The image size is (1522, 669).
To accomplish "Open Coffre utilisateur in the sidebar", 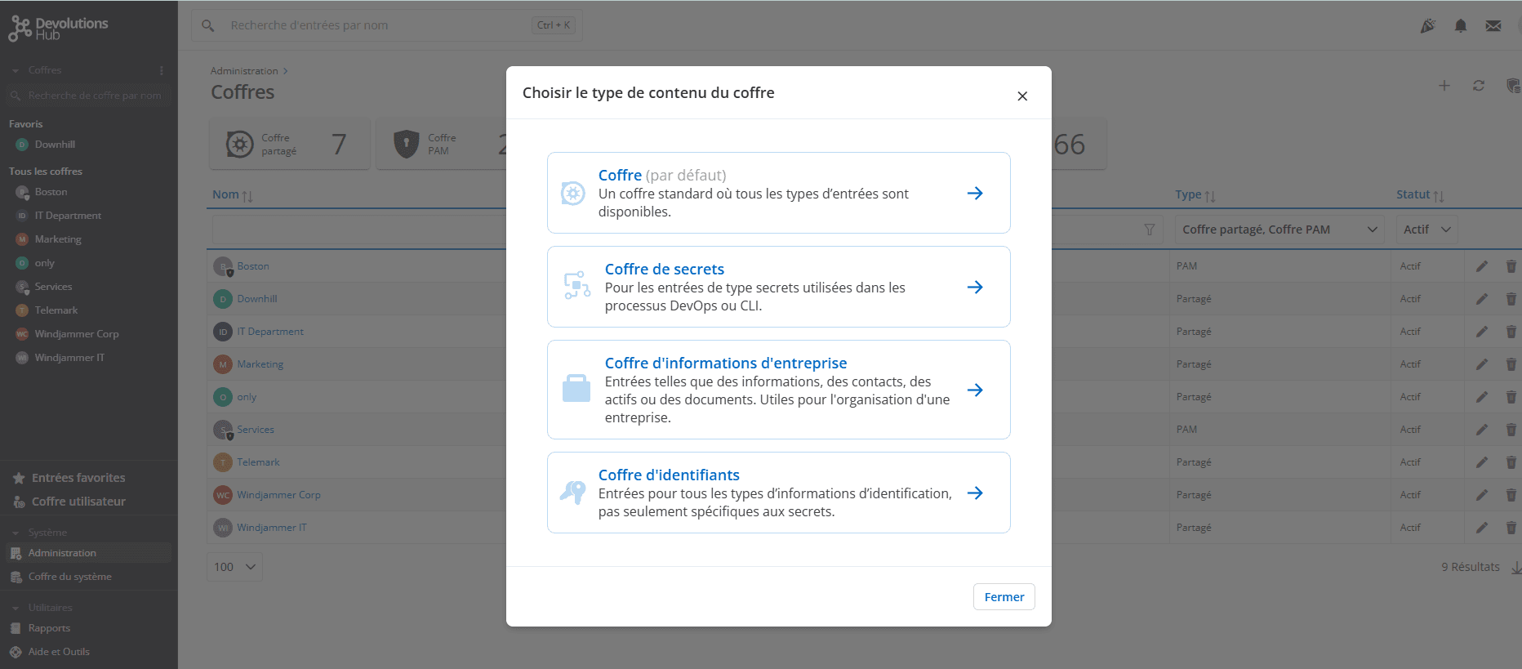I will [x=78, y=502].
